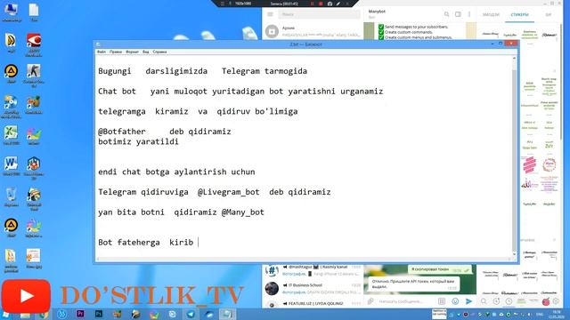Click the pink striped sticker in the panel
Viewport: 570px width, 320px height.
[529, 165]
